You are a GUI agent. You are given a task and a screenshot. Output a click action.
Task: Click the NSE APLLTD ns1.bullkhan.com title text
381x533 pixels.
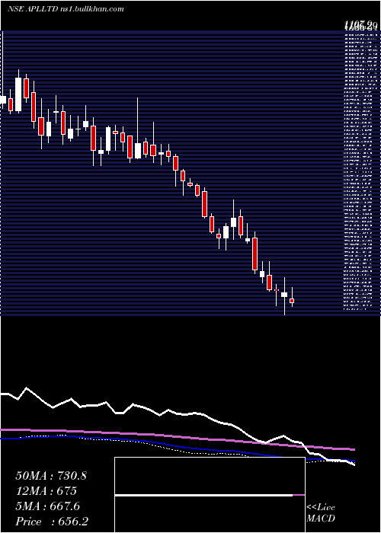tap(66, 9)
